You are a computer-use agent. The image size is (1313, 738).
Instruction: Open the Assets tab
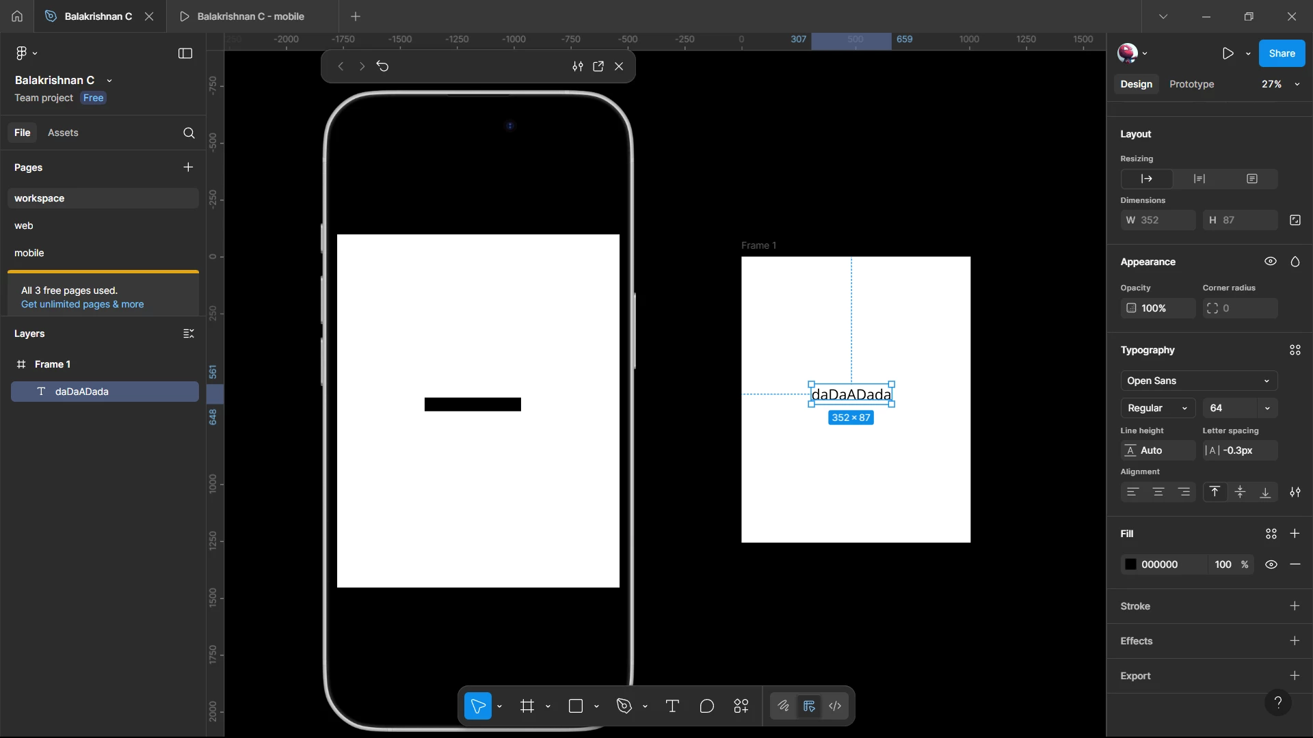[x=63, y=133]
